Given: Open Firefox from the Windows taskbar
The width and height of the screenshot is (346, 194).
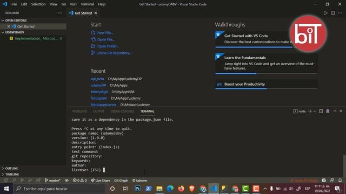Looking at the screenshot, I should coord(181,189).
